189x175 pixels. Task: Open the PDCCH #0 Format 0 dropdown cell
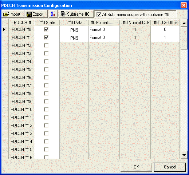coord(104,30)
